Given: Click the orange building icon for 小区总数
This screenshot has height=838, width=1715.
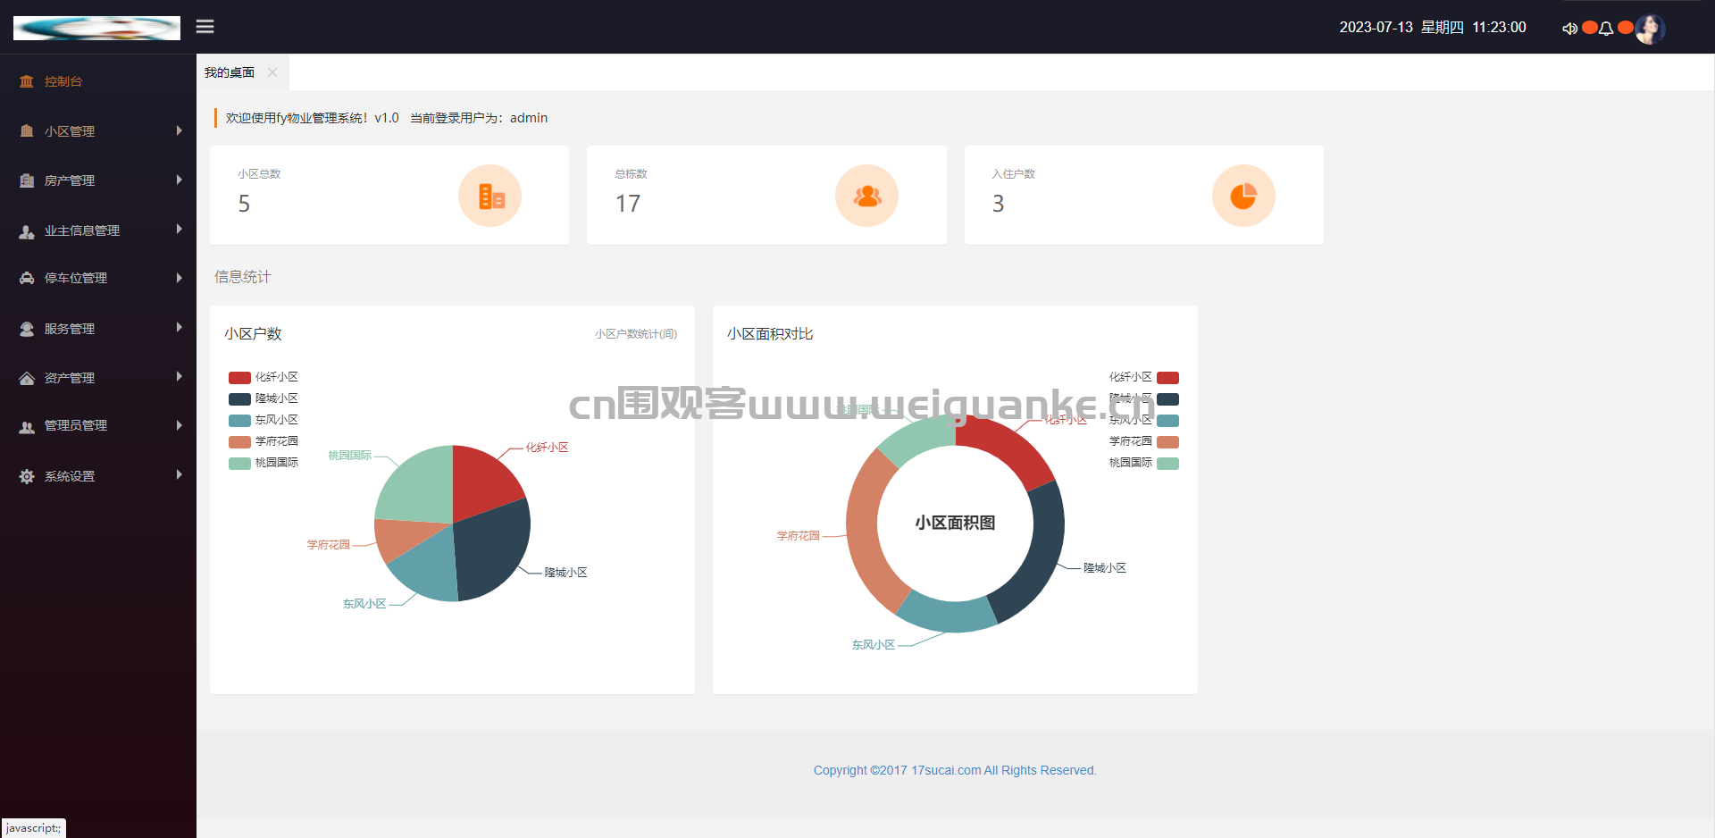Looking at the screenshot, I should pyautogui.click(x=490, y=196).
